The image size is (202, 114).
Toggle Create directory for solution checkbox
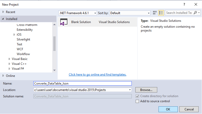[137, 96]
